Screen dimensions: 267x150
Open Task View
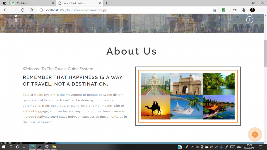(x=25, y=147)
